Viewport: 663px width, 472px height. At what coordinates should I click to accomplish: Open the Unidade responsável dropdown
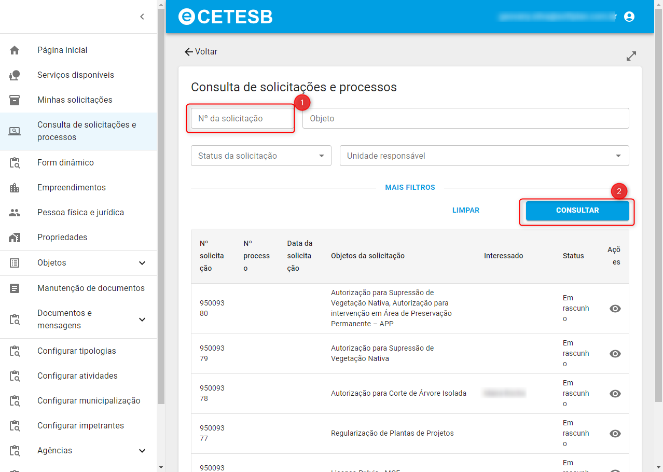[x=484, y=156]
